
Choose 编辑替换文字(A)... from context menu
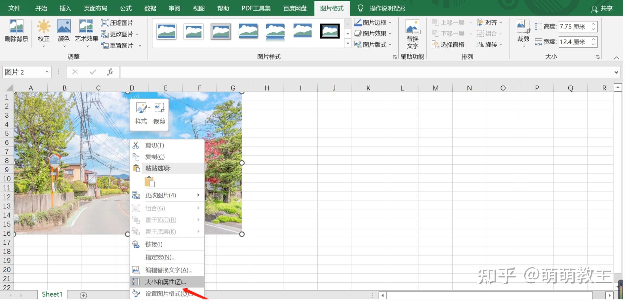(x=167, y=270)
